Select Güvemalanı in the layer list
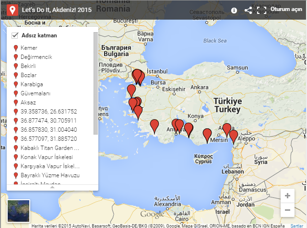Viewport: 307px width, 228px height. pos(35,93)
